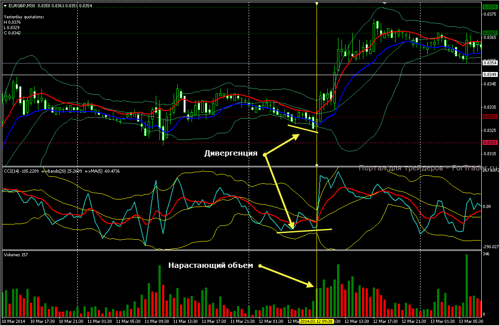This screenshot has width=500, height=326.
Task: Click the 'Volumes 157' indicator label
Action: [16, 255]
